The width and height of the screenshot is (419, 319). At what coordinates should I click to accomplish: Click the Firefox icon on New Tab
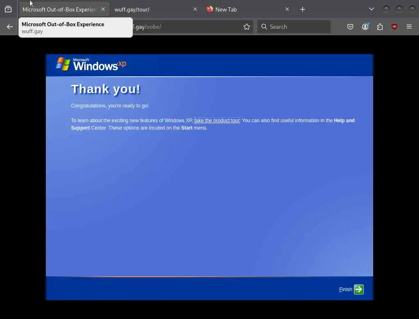pos(210,9)
